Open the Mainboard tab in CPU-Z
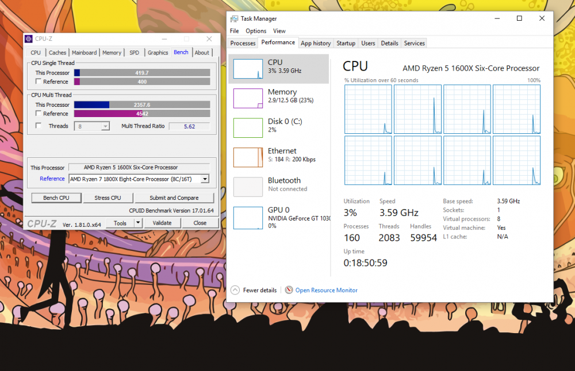 [85, 53]
